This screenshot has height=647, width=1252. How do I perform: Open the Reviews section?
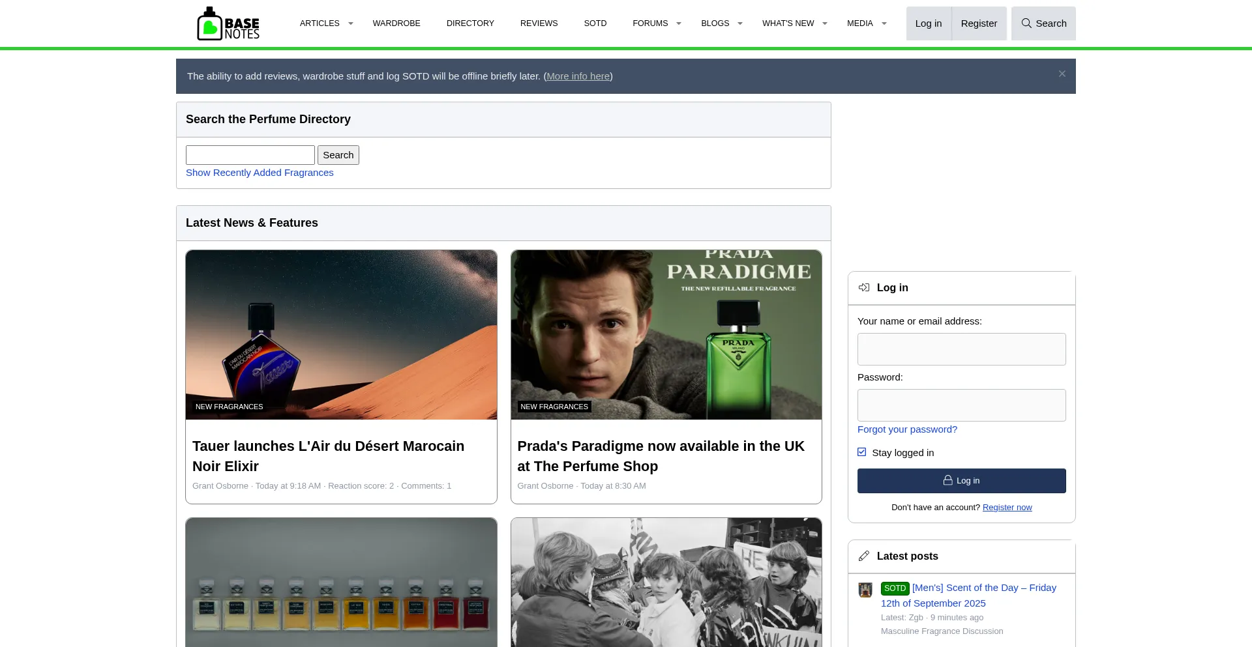(x=539, y=23)
